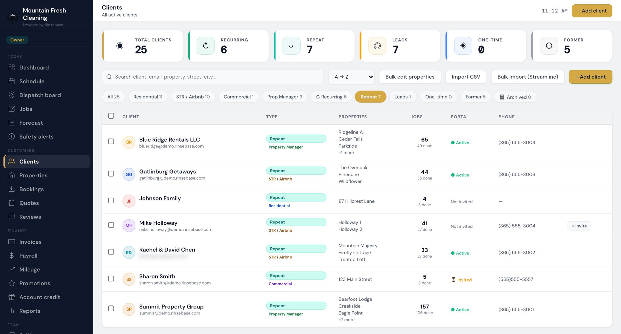Select the Prop Manager 3 filter

click(x=284, y=97)
